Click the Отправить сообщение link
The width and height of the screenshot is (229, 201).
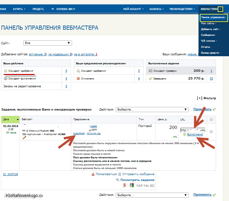pos(138,174)
